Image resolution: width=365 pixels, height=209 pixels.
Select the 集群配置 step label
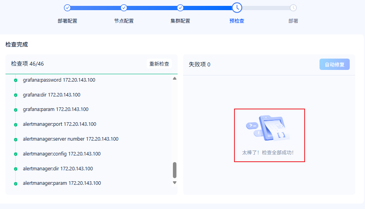click(x=180, y=21)
